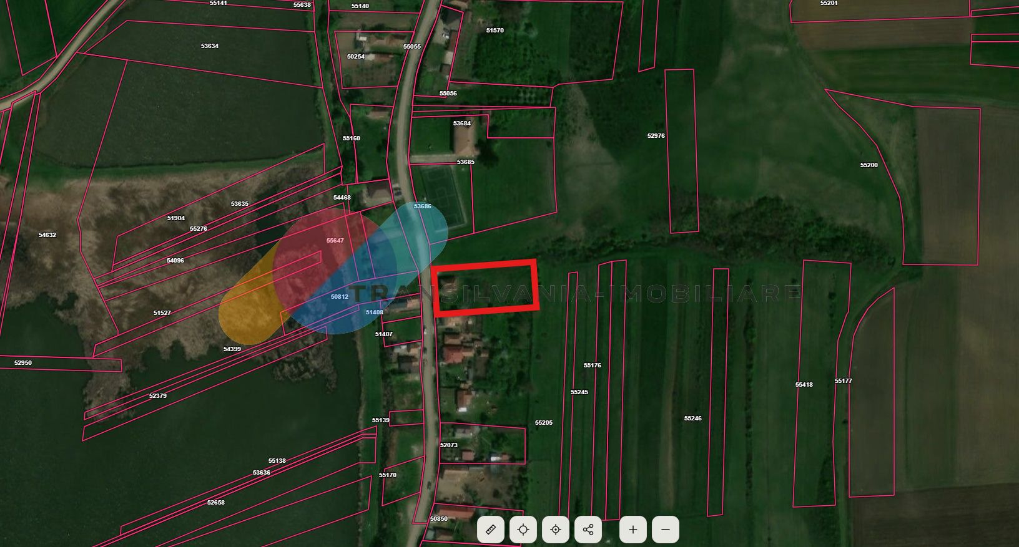Zoom out with the minus button
Viewport: 1019px width, 547px height.
coord(666,530)
